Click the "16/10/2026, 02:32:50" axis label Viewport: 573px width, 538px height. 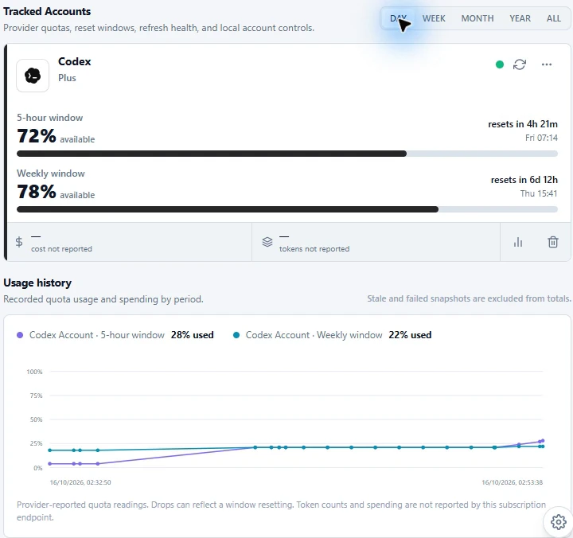pyautogui.click(x=80, y=482)
